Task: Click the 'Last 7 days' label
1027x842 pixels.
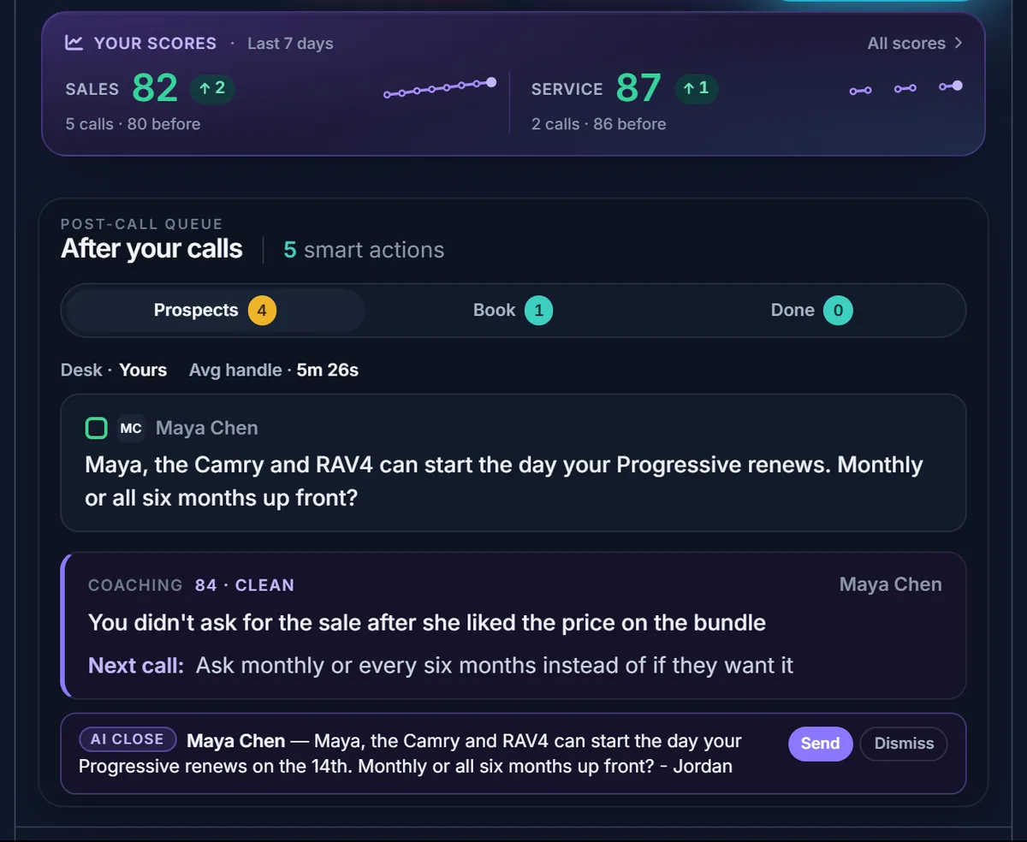Action: (x=290, y=43)
